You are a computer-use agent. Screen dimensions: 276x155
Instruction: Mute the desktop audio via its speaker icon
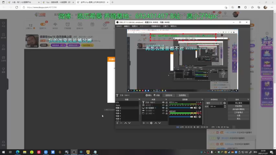pos(196,117)
